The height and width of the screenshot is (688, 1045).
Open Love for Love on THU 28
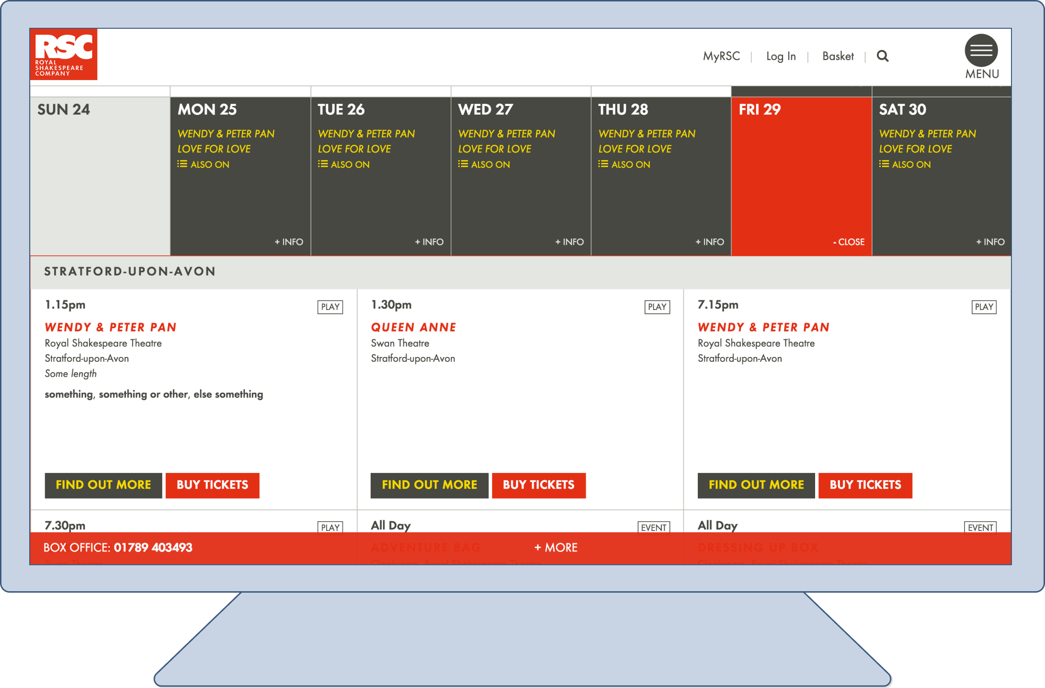(635, 149)
